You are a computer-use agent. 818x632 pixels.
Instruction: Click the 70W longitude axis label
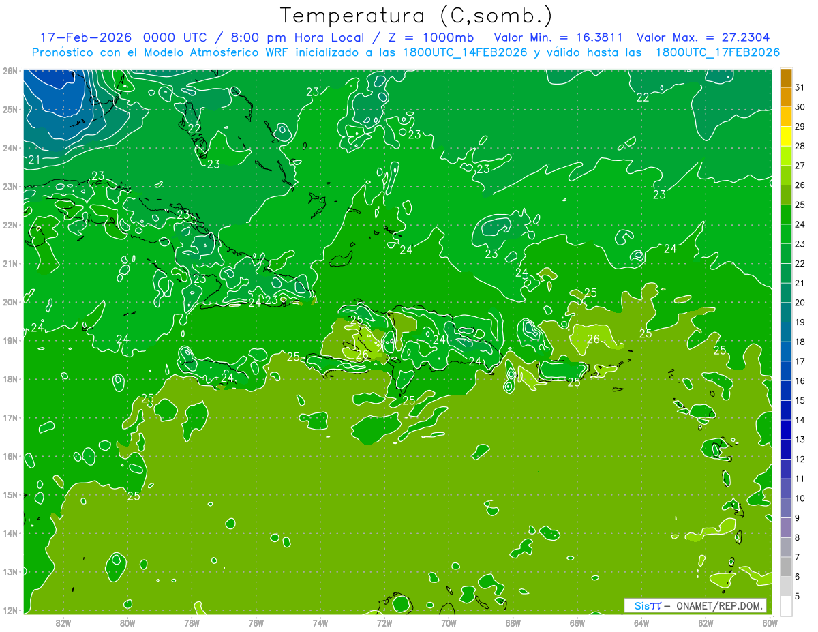(449, 622)
